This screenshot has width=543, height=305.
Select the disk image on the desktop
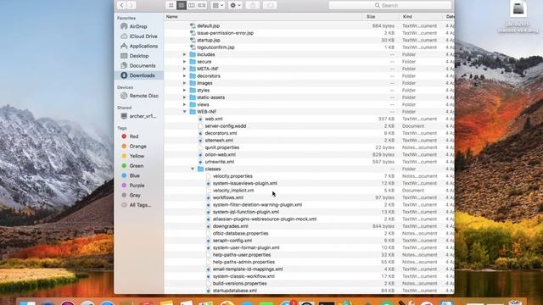[x=518, y=8]
